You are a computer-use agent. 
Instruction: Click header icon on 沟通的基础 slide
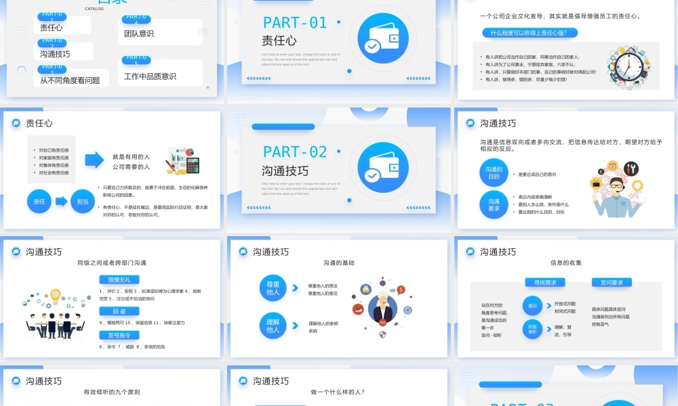tap(243, 252)
